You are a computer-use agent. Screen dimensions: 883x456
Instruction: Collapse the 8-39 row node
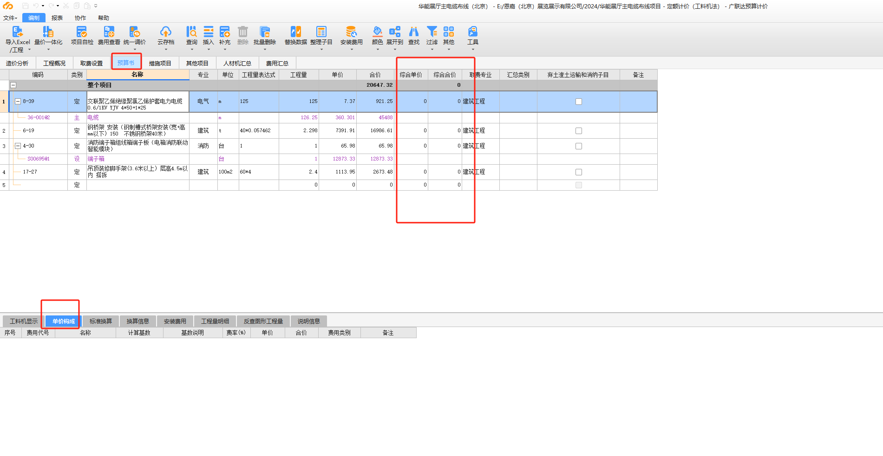pyautogui.click(x=18, y=101)
